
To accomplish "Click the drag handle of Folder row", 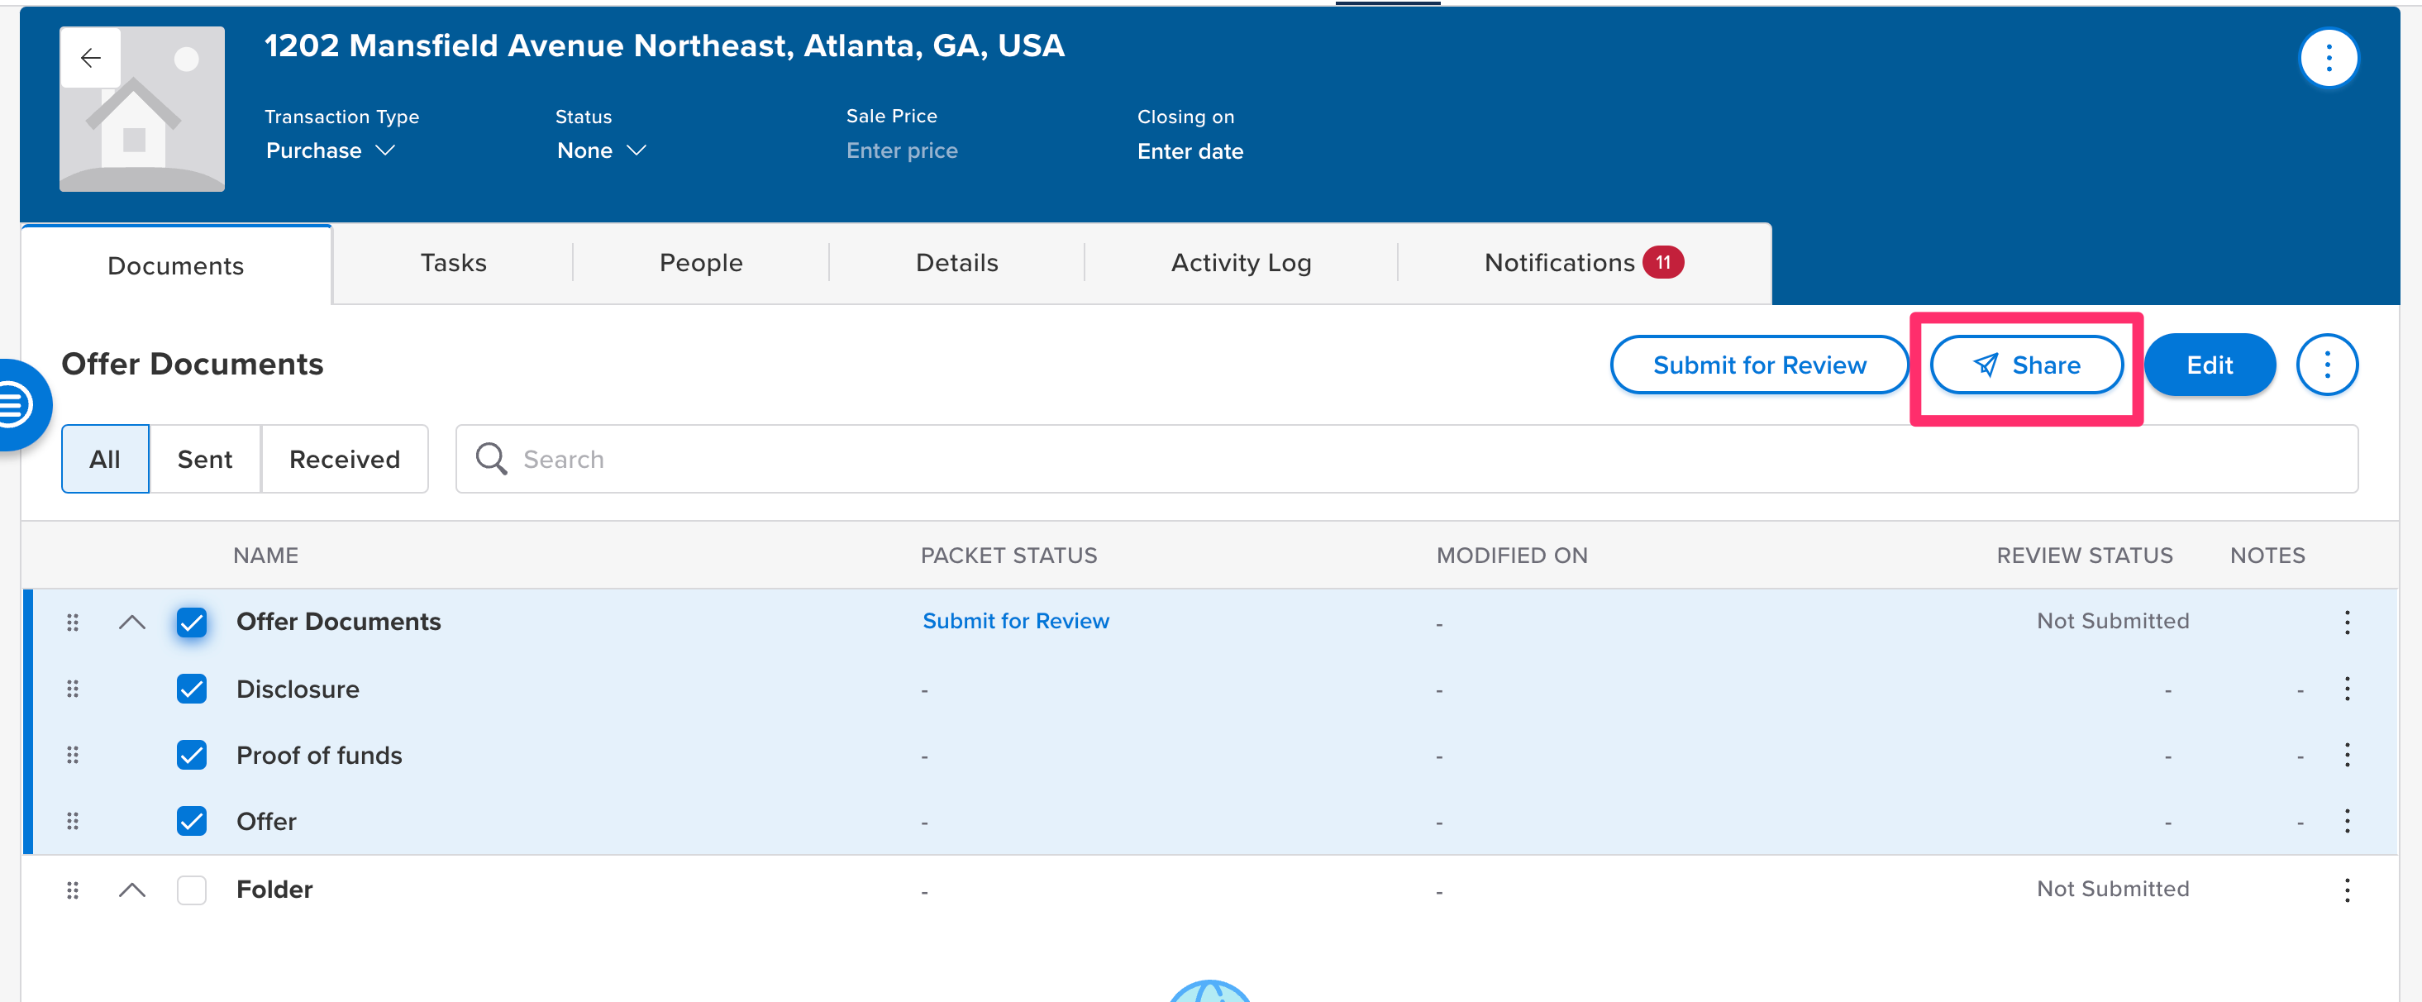I will coord(73,890).
